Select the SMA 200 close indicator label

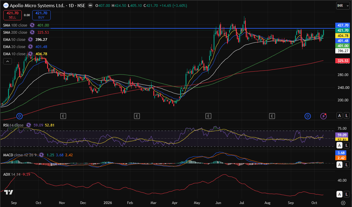coord(15,32)
